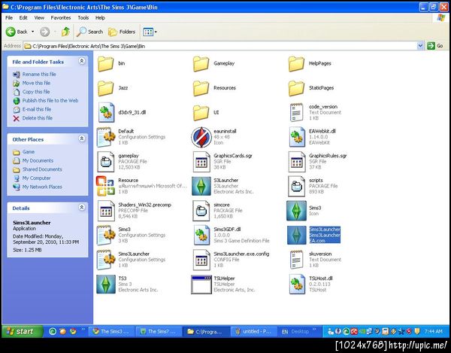Switch to The Sims3 taskbar browser window
The height and width of the screenshot is (353, 451).
pos(111,332)
